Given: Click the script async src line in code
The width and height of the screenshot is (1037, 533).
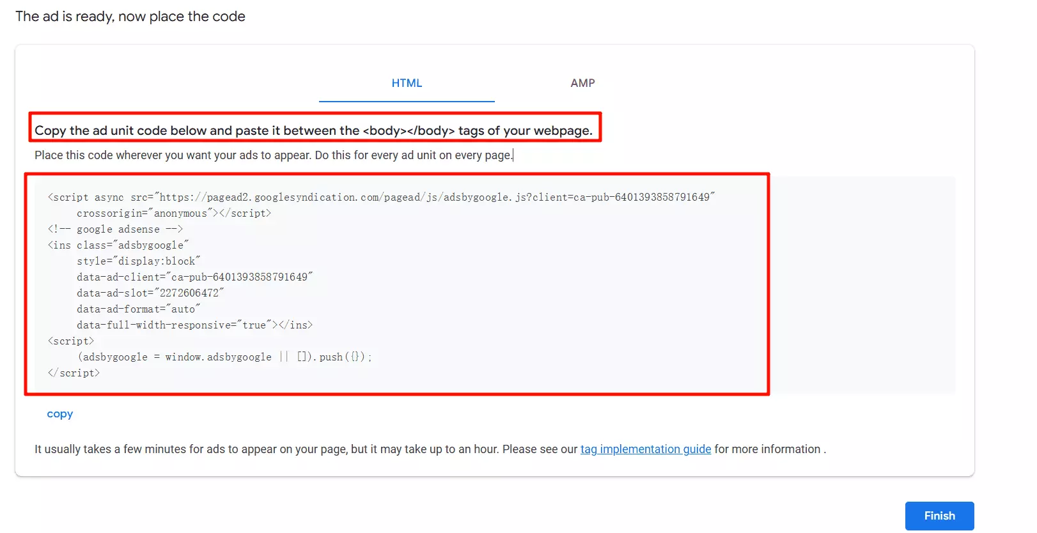Looking at the screenshot, I should 382,197.
